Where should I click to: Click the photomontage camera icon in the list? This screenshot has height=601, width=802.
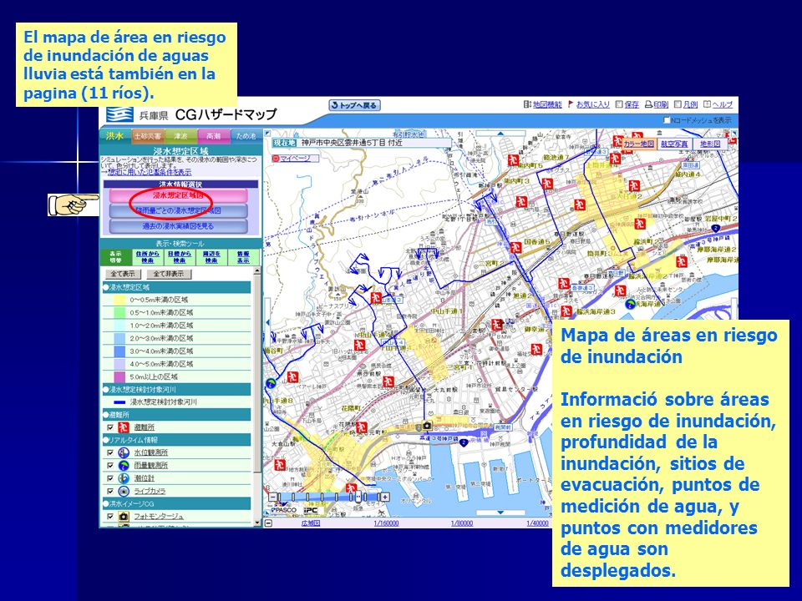coord(124,516)
